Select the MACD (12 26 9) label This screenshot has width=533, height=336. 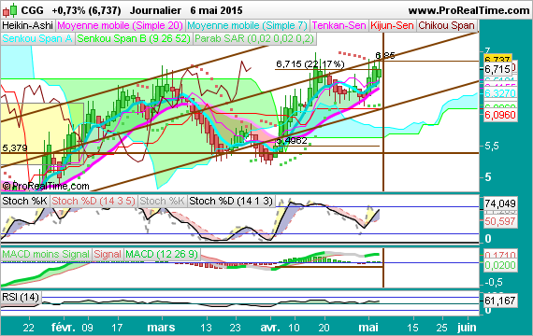coord(162,254)
